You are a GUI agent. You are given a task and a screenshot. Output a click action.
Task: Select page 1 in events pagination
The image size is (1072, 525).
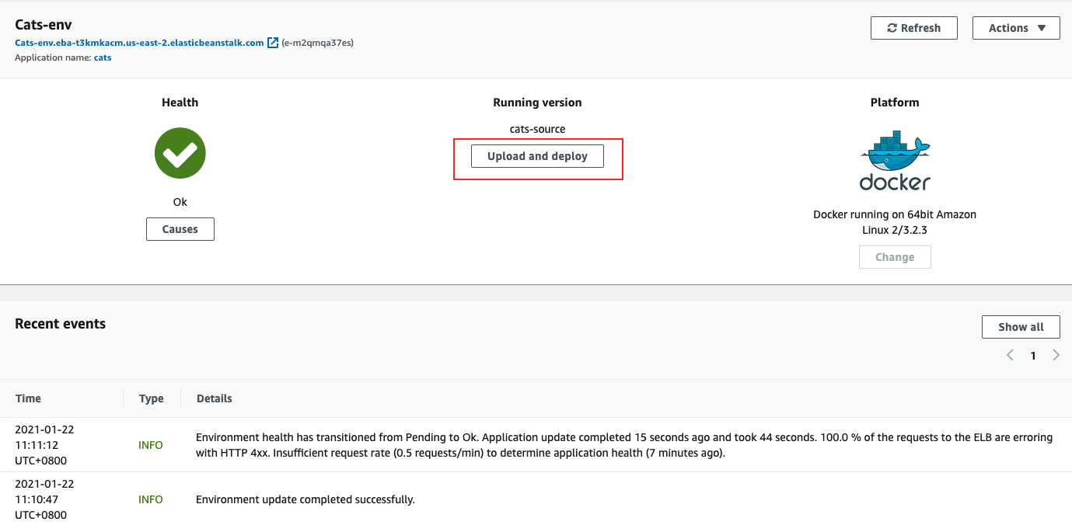[1033, 356]
